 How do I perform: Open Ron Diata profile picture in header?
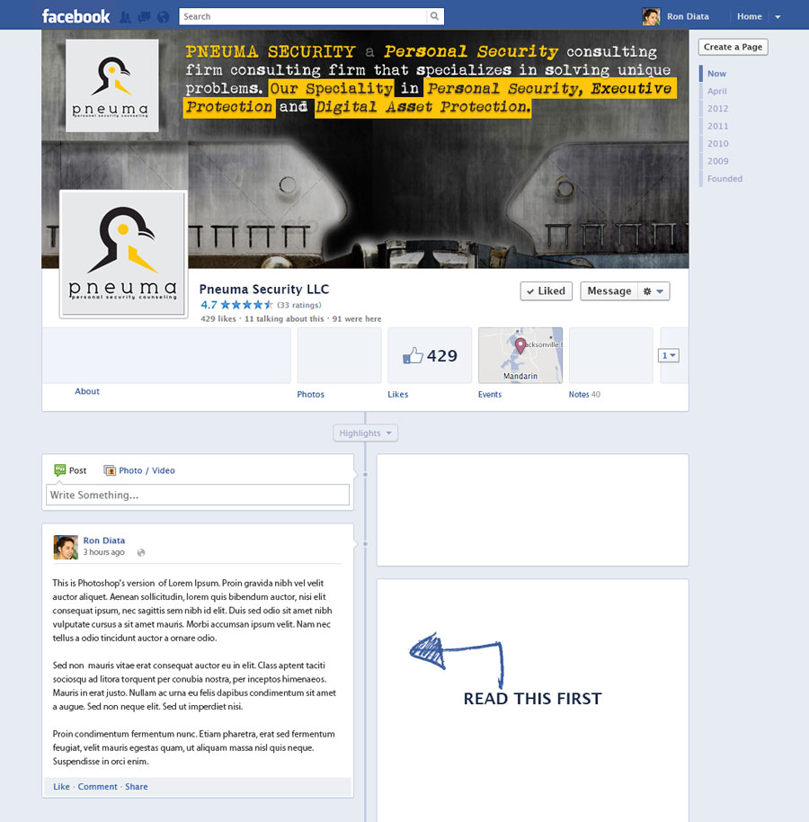(651, 17)
